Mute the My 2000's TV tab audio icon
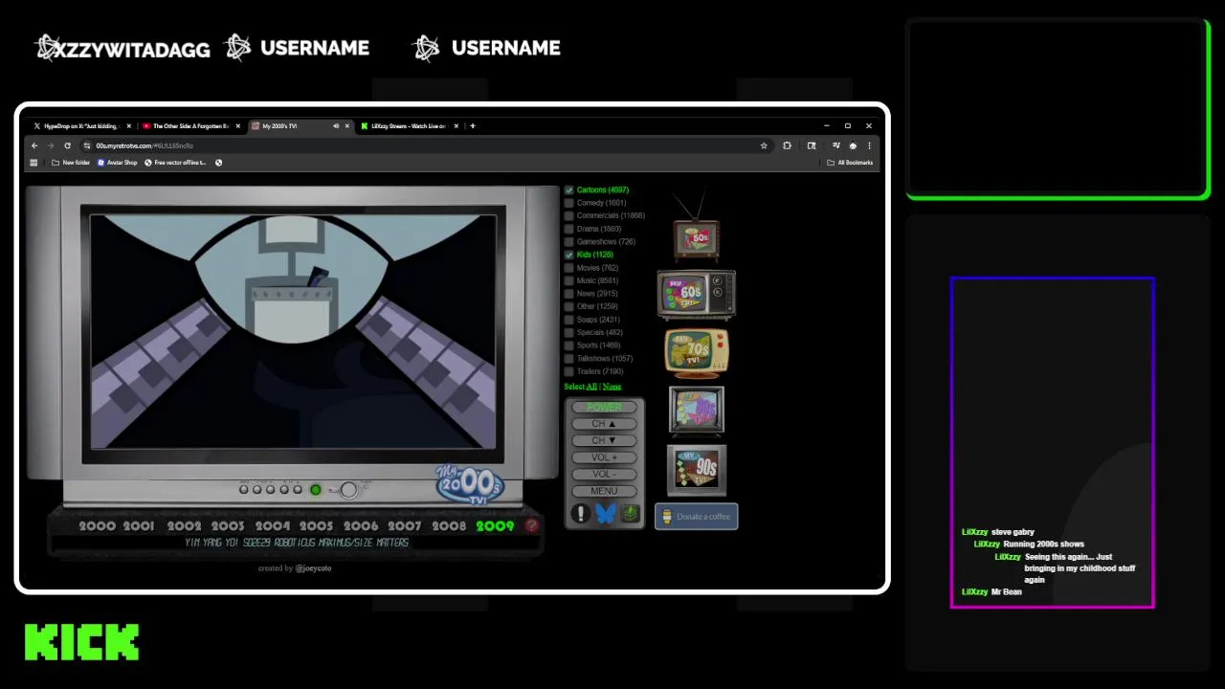 (x=336, y=125)
